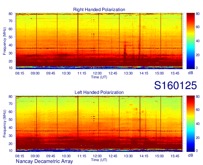Click the 10 MHz frequency tick of the upper plot
The width and height of the screenshot is (203, 165).
[10, 68]
